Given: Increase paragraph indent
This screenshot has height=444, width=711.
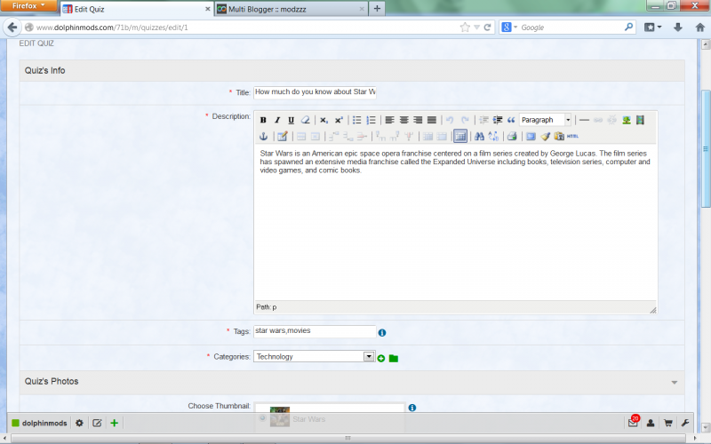Looking at the screenshot, I should (498, 120).
